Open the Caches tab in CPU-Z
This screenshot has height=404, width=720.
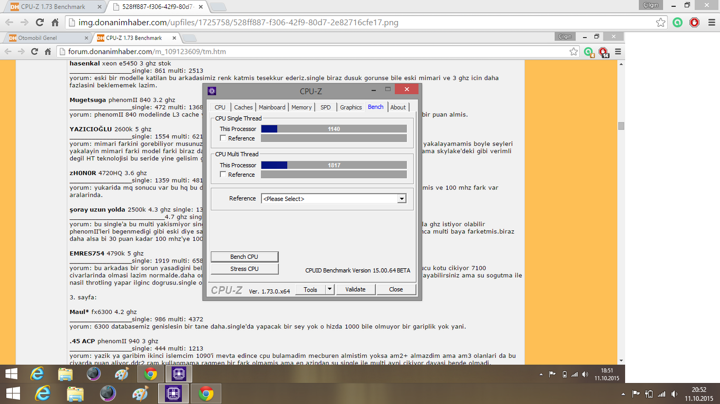(244, 107)
